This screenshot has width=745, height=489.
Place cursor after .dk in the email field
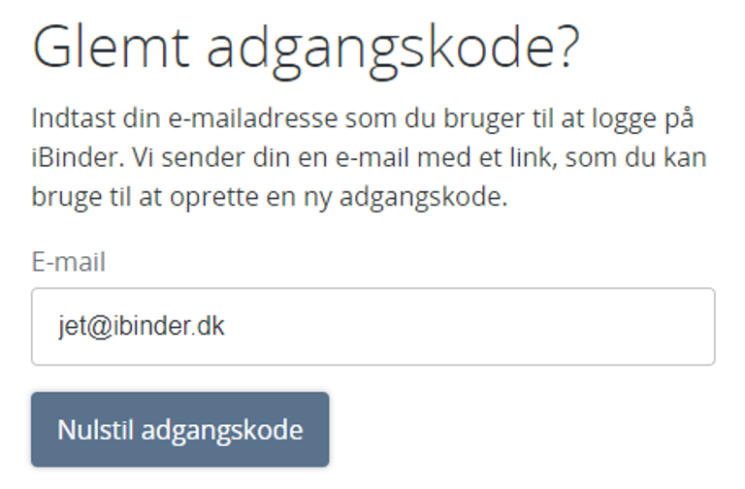(x=226, y=326)
